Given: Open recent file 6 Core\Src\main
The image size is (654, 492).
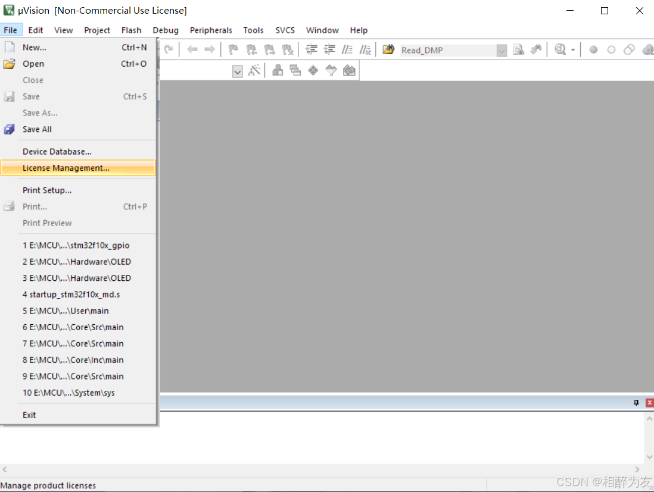Looking at the screenshot, I should coord(79,327).
